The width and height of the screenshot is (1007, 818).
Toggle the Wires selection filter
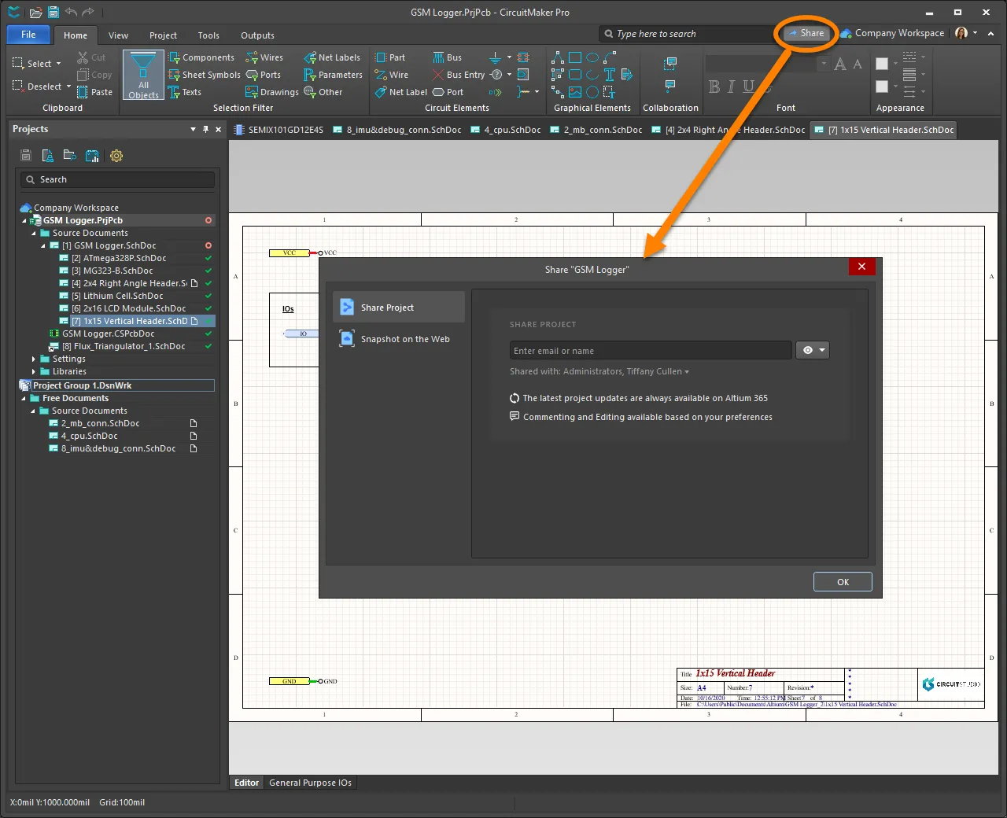coord(264,57)
